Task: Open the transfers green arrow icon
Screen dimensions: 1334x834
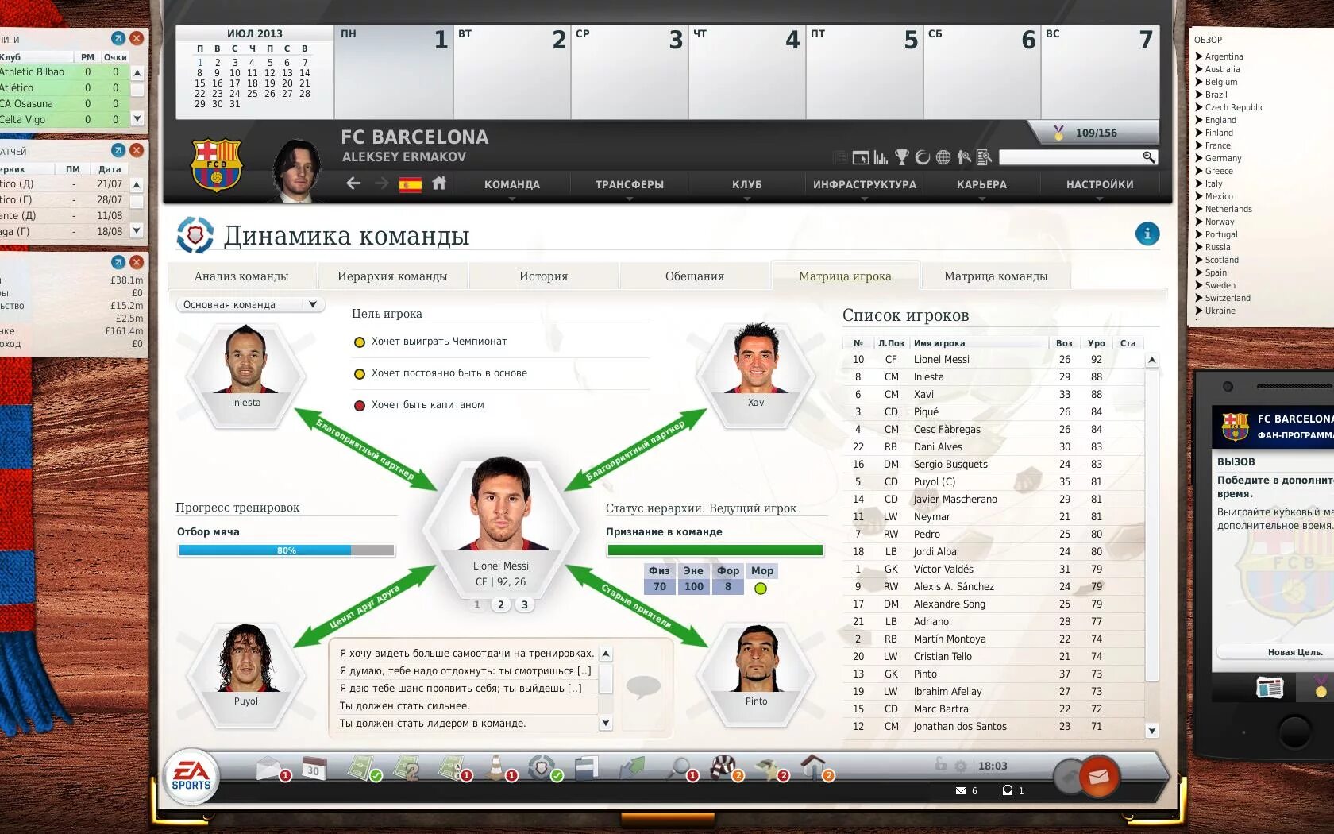Action: point(633,767)
